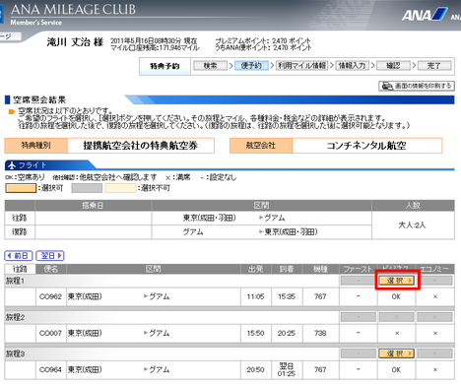
Task: Click the printer icon on print button
Action: 387,86
